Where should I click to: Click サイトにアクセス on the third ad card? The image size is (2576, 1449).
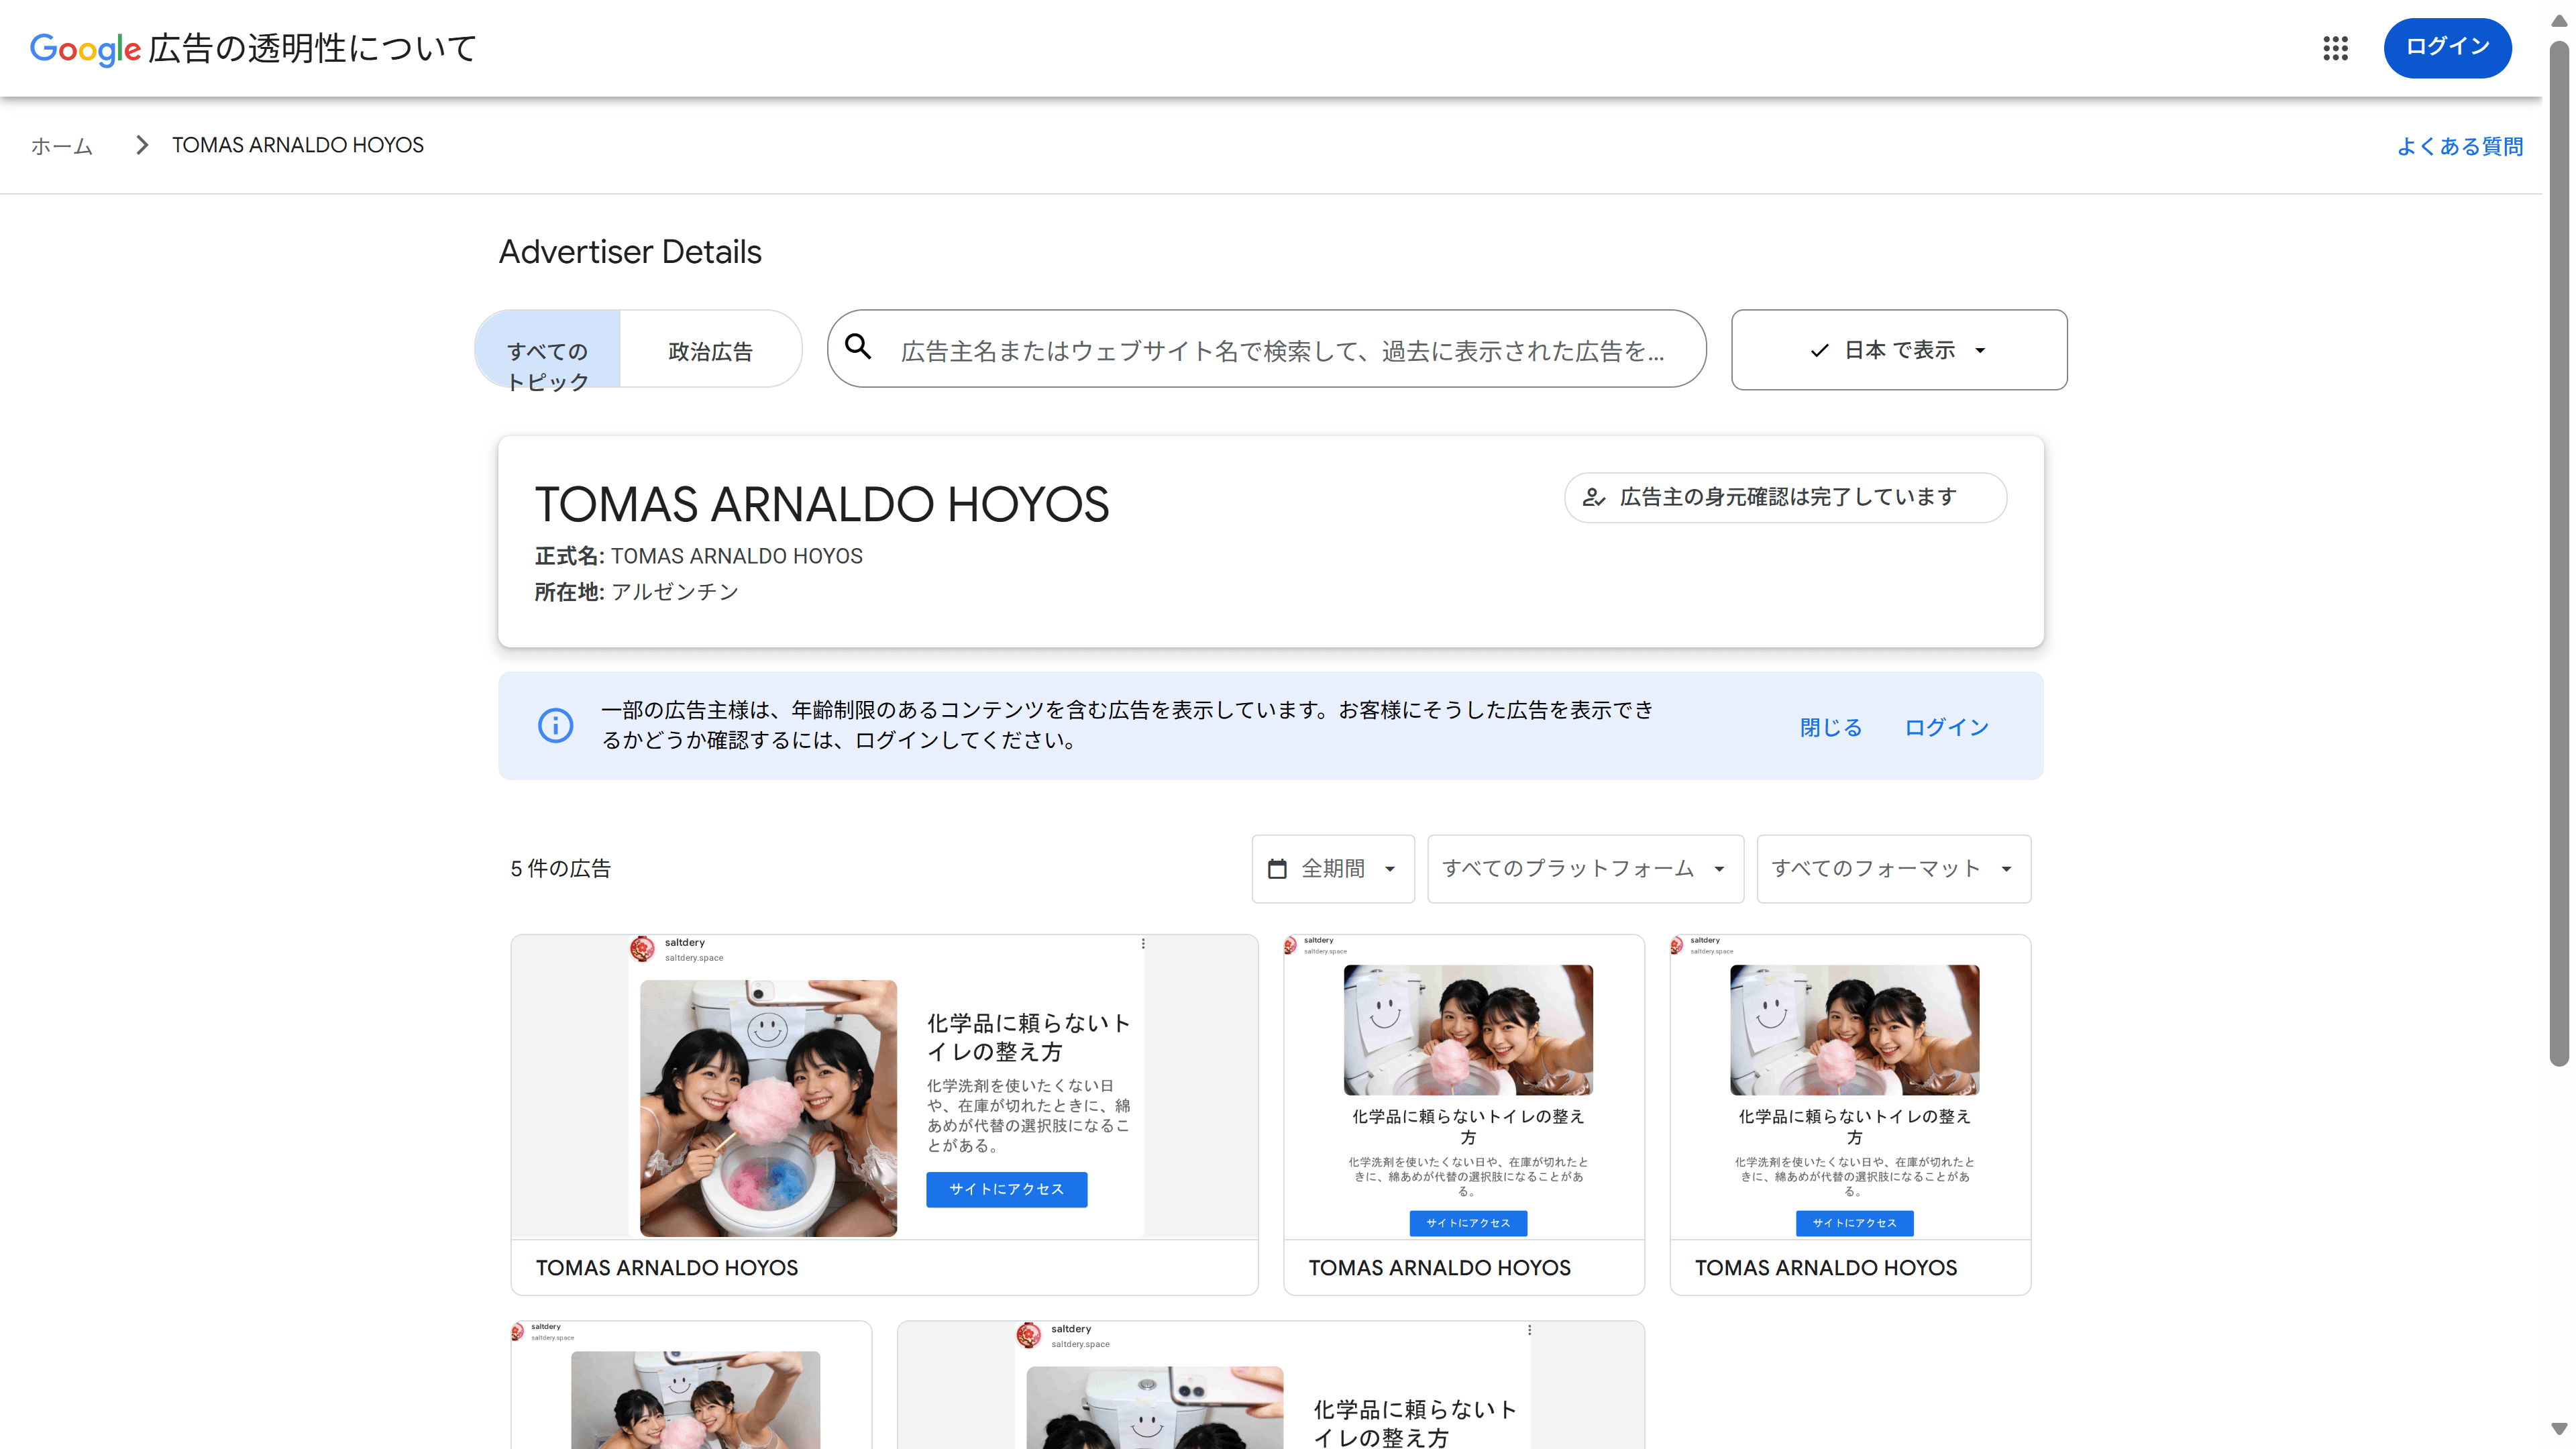[1854, 1223]
